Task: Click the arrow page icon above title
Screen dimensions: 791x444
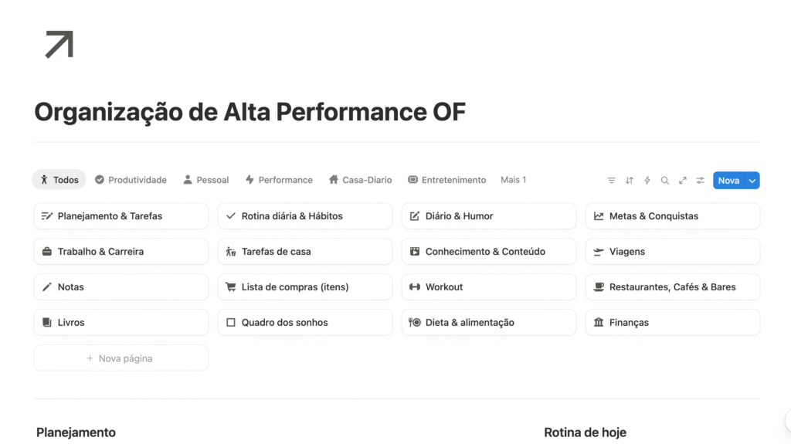Action: pyautogui.click(x=59, y=44)
